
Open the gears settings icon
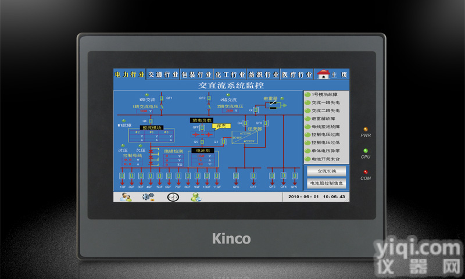coord(148,197)
